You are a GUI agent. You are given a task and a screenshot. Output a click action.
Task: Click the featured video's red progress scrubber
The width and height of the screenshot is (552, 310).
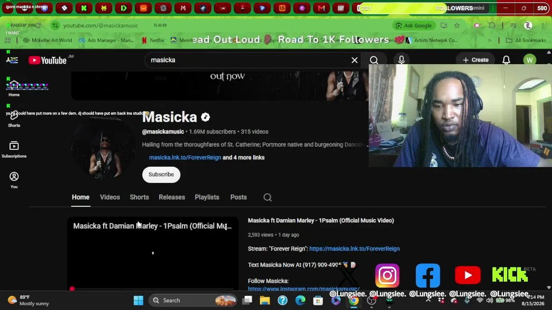[72, 289]
